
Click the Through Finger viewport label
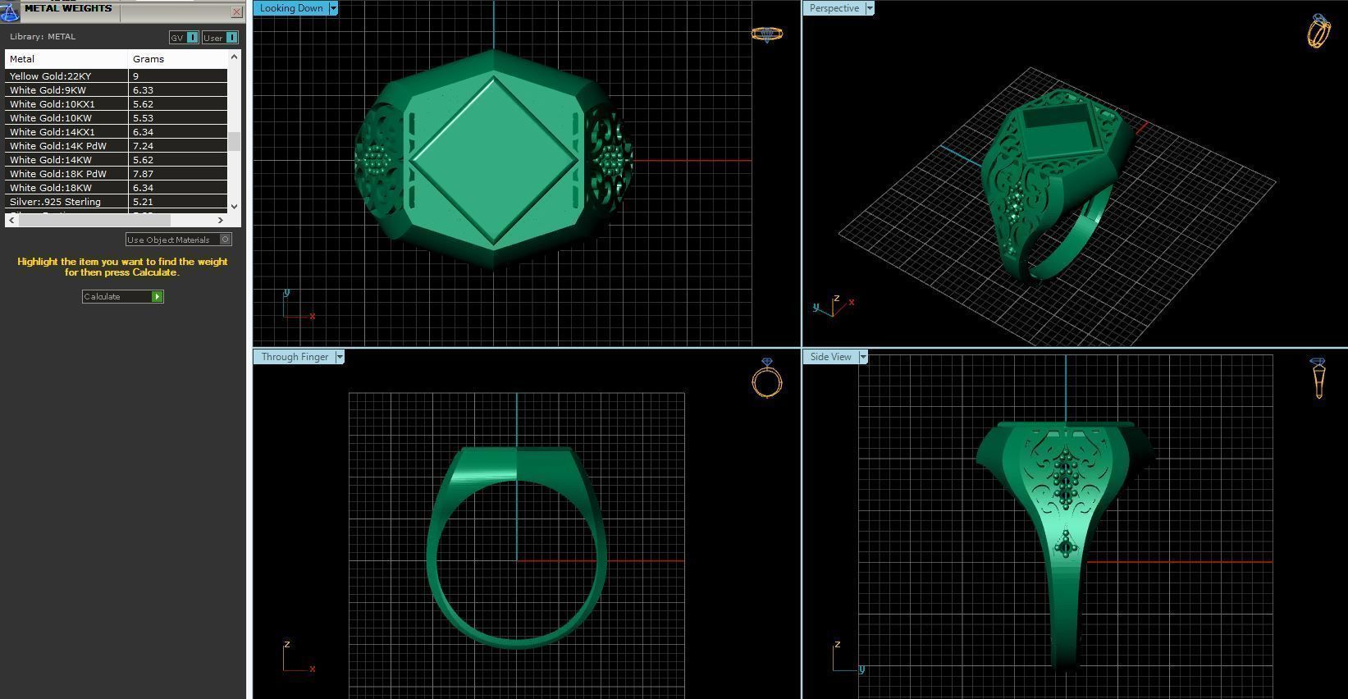295,357
